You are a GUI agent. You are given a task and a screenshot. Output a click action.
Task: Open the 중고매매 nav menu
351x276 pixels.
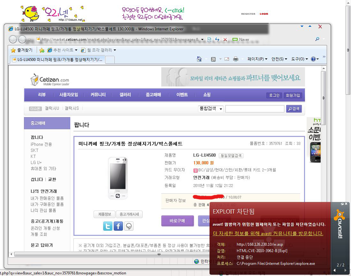pyautogui.click(x=153, y=95)
